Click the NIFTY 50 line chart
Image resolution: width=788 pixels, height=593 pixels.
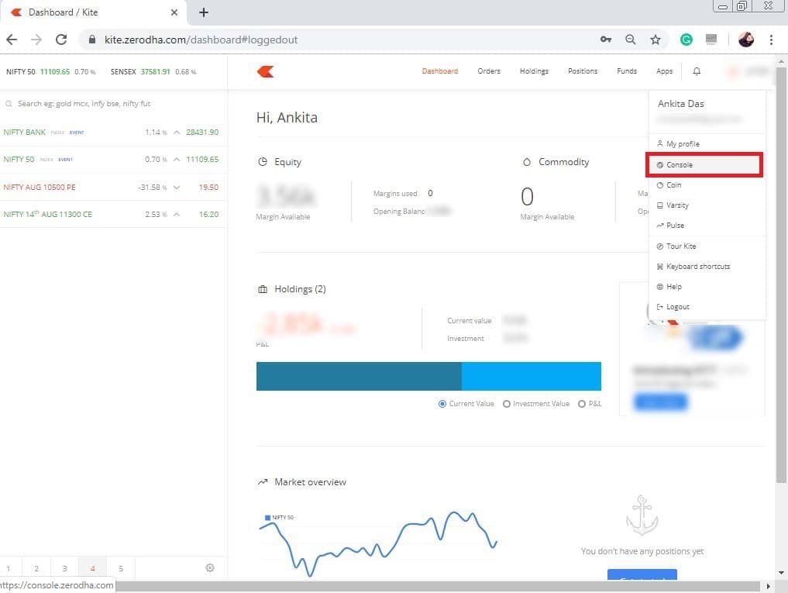coord(378,543)
